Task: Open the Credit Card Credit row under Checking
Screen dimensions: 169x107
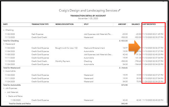Action: [x=39, y=38]
